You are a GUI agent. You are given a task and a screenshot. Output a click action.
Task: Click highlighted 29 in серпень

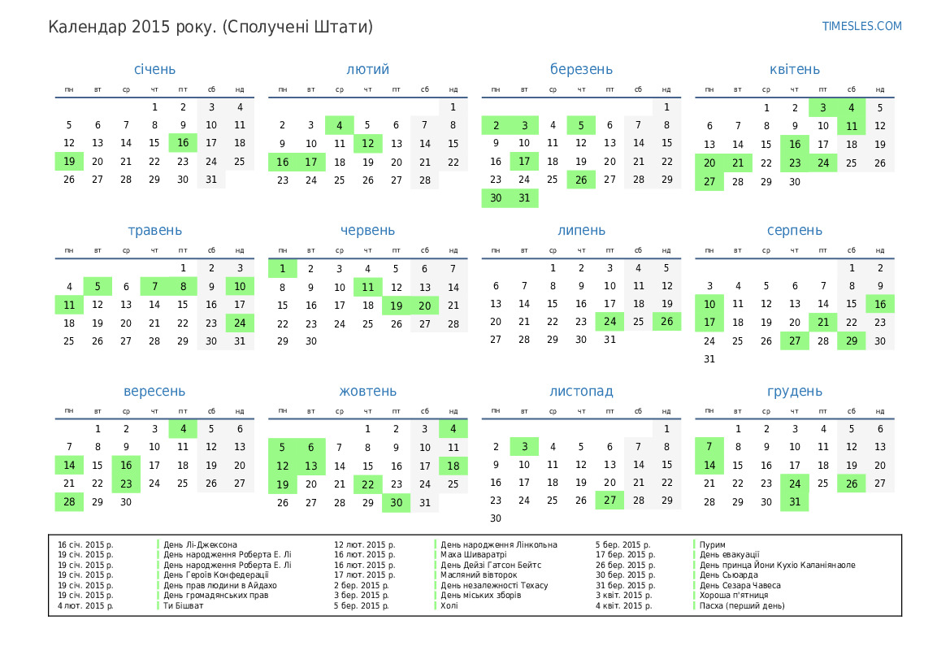pyautogui.click(x=852, y=341)
